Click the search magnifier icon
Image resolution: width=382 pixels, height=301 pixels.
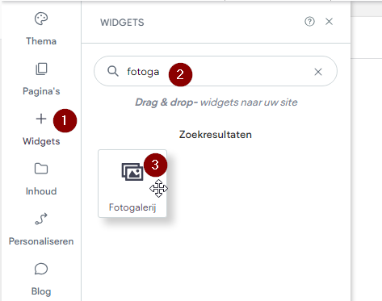113,71
